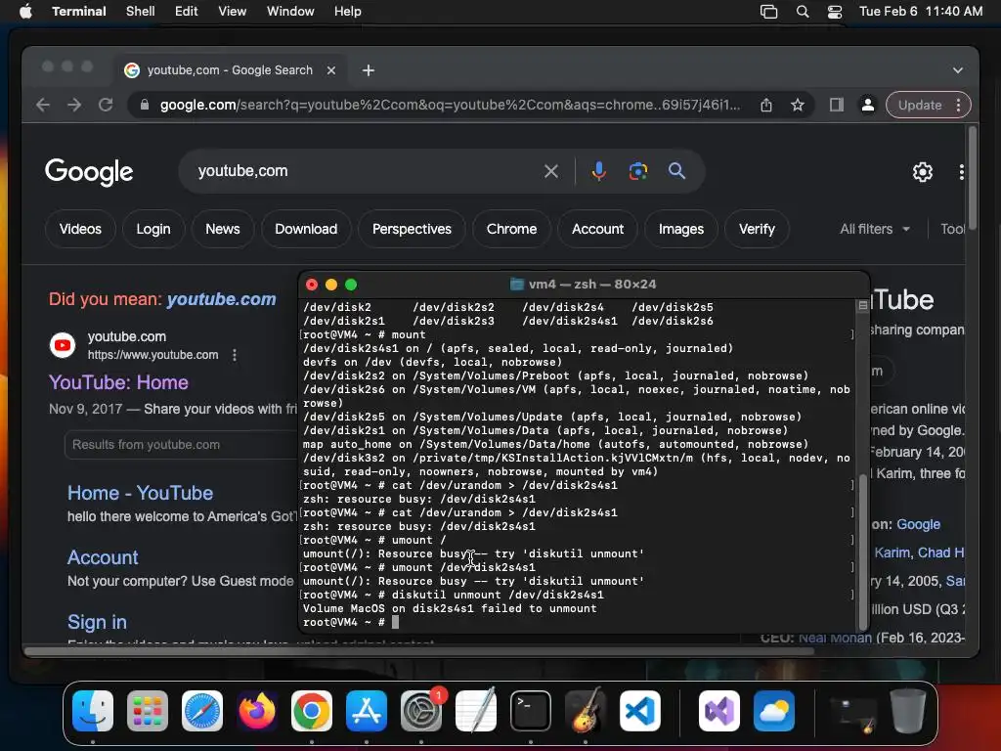Open the YouTube: Home result

pos(118,382)
